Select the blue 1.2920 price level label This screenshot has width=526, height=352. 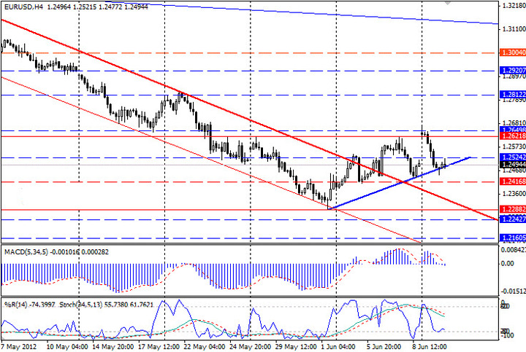tap(511, 71)
